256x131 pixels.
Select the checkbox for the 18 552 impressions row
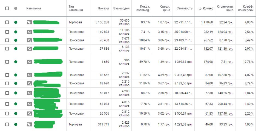pyautogui.click(x=7, y=75)
